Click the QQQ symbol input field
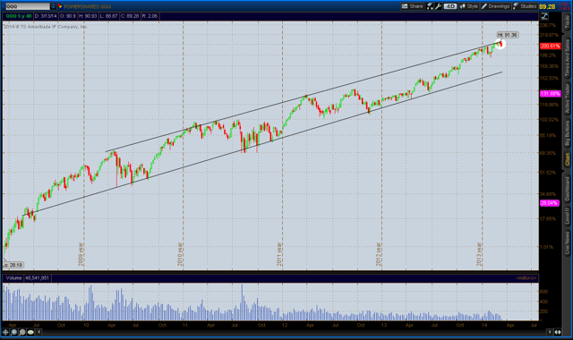Screen dimensions: 573x340 [x=28, y=6]
